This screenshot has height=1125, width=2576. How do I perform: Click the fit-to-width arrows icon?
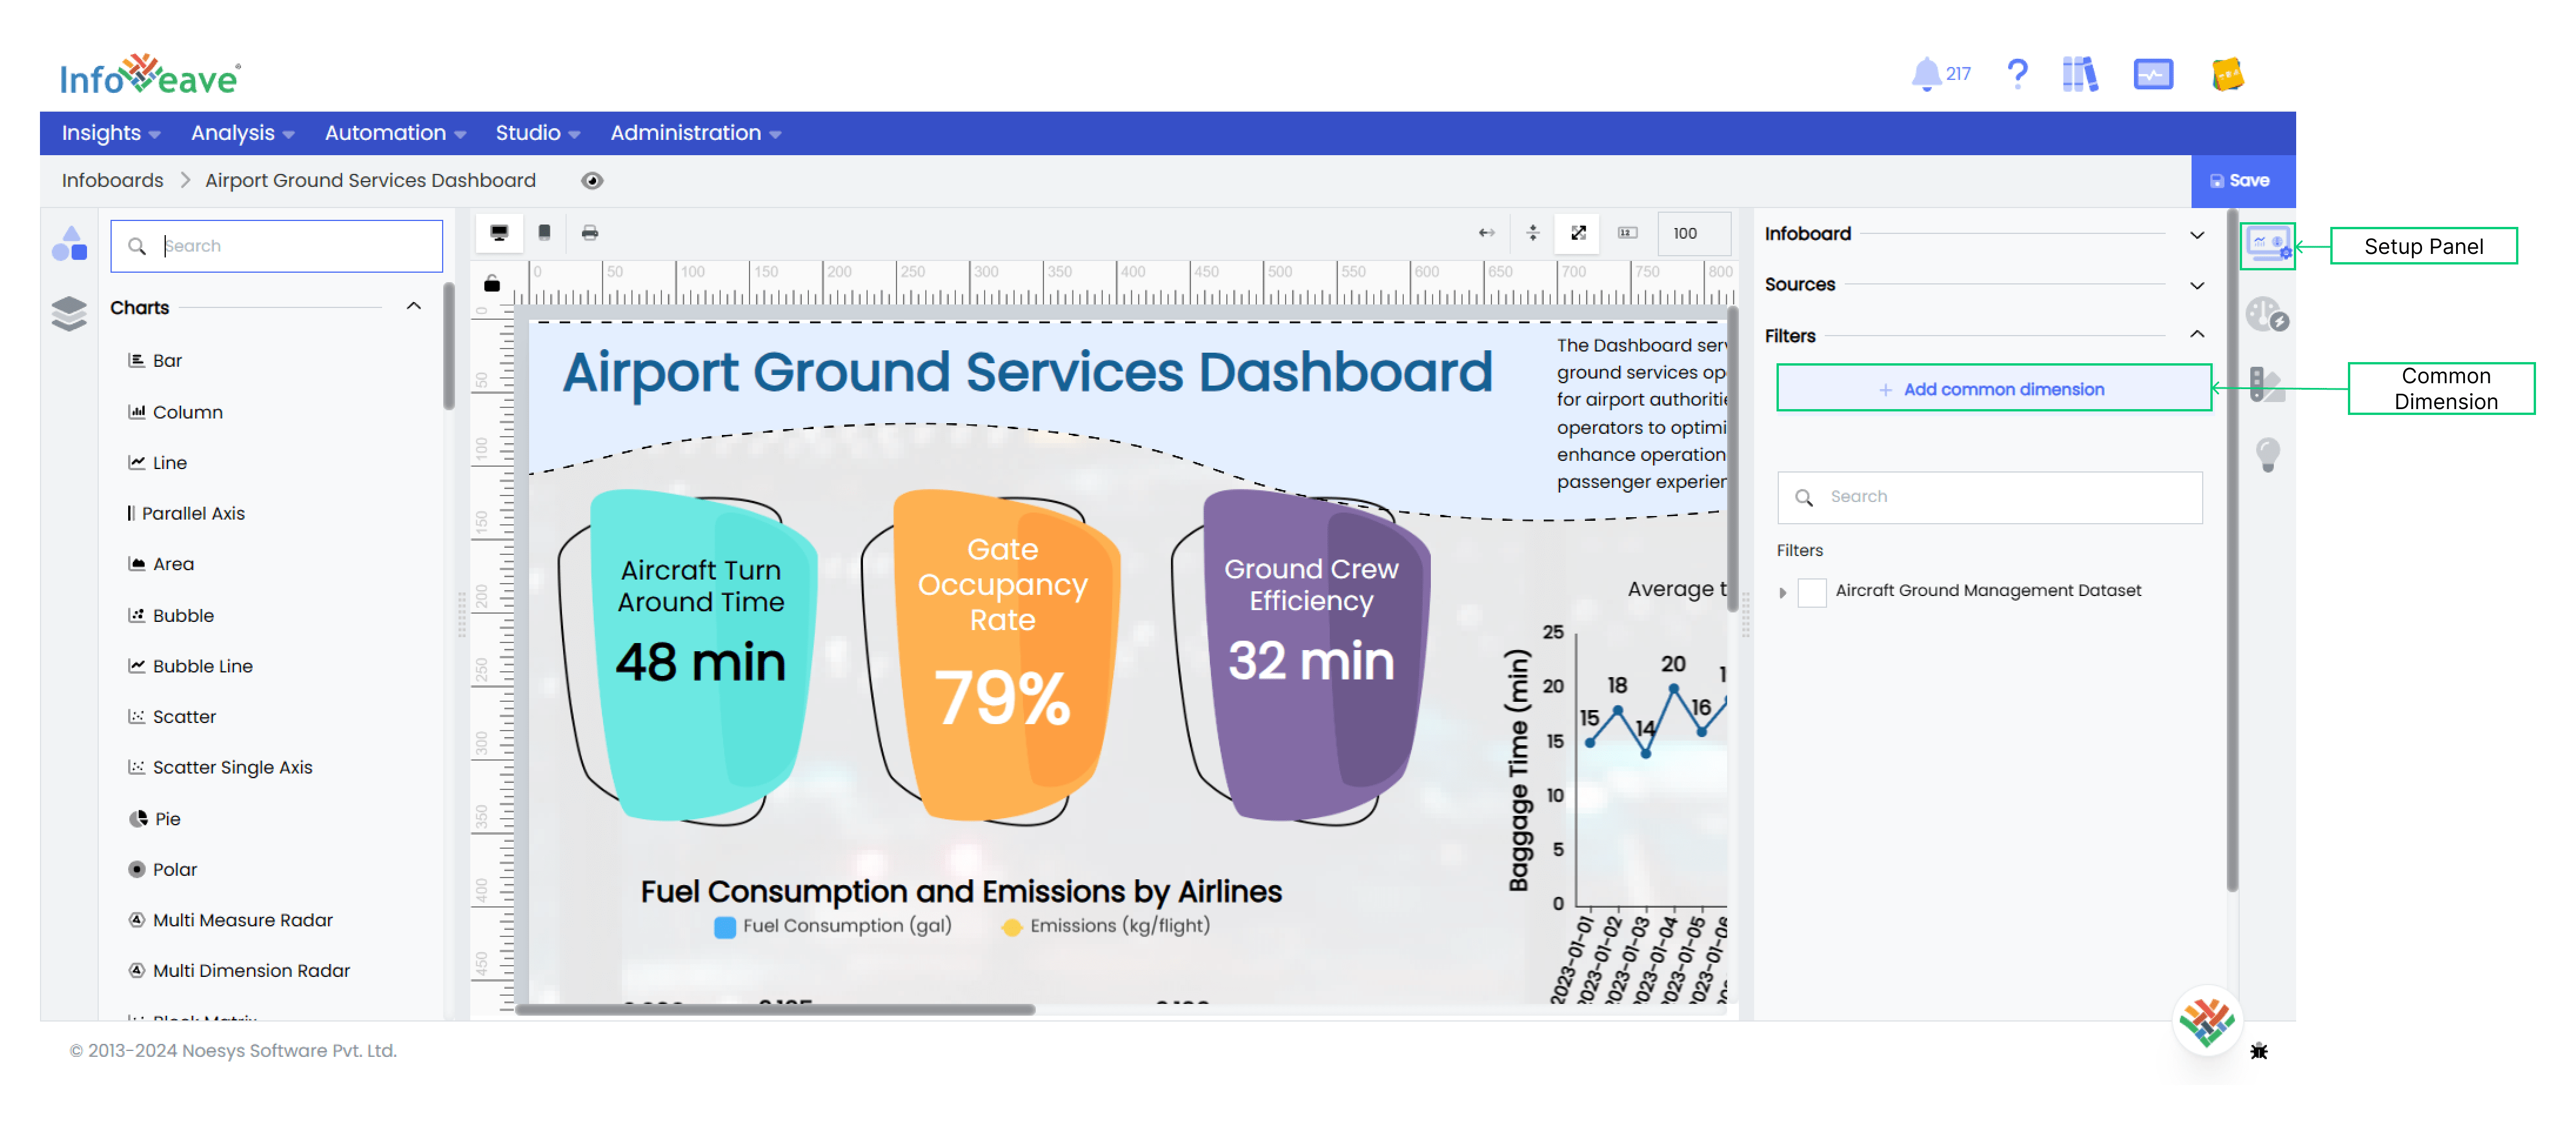(x=1486, y=233)
